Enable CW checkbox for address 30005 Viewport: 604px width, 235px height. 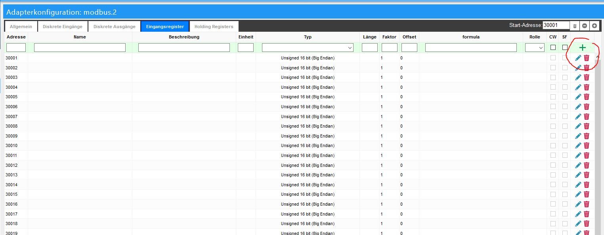(x=553, y=97)
